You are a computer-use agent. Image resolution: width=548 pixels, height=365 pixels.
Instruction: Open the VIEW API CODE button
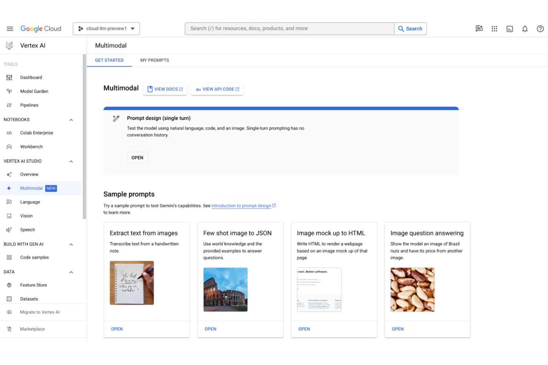point(217,89)
